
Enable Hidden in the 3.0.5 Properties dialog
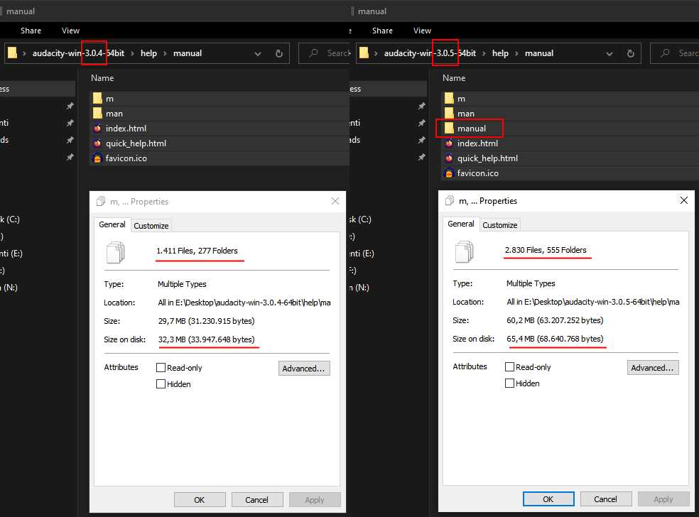pos(509,383)
